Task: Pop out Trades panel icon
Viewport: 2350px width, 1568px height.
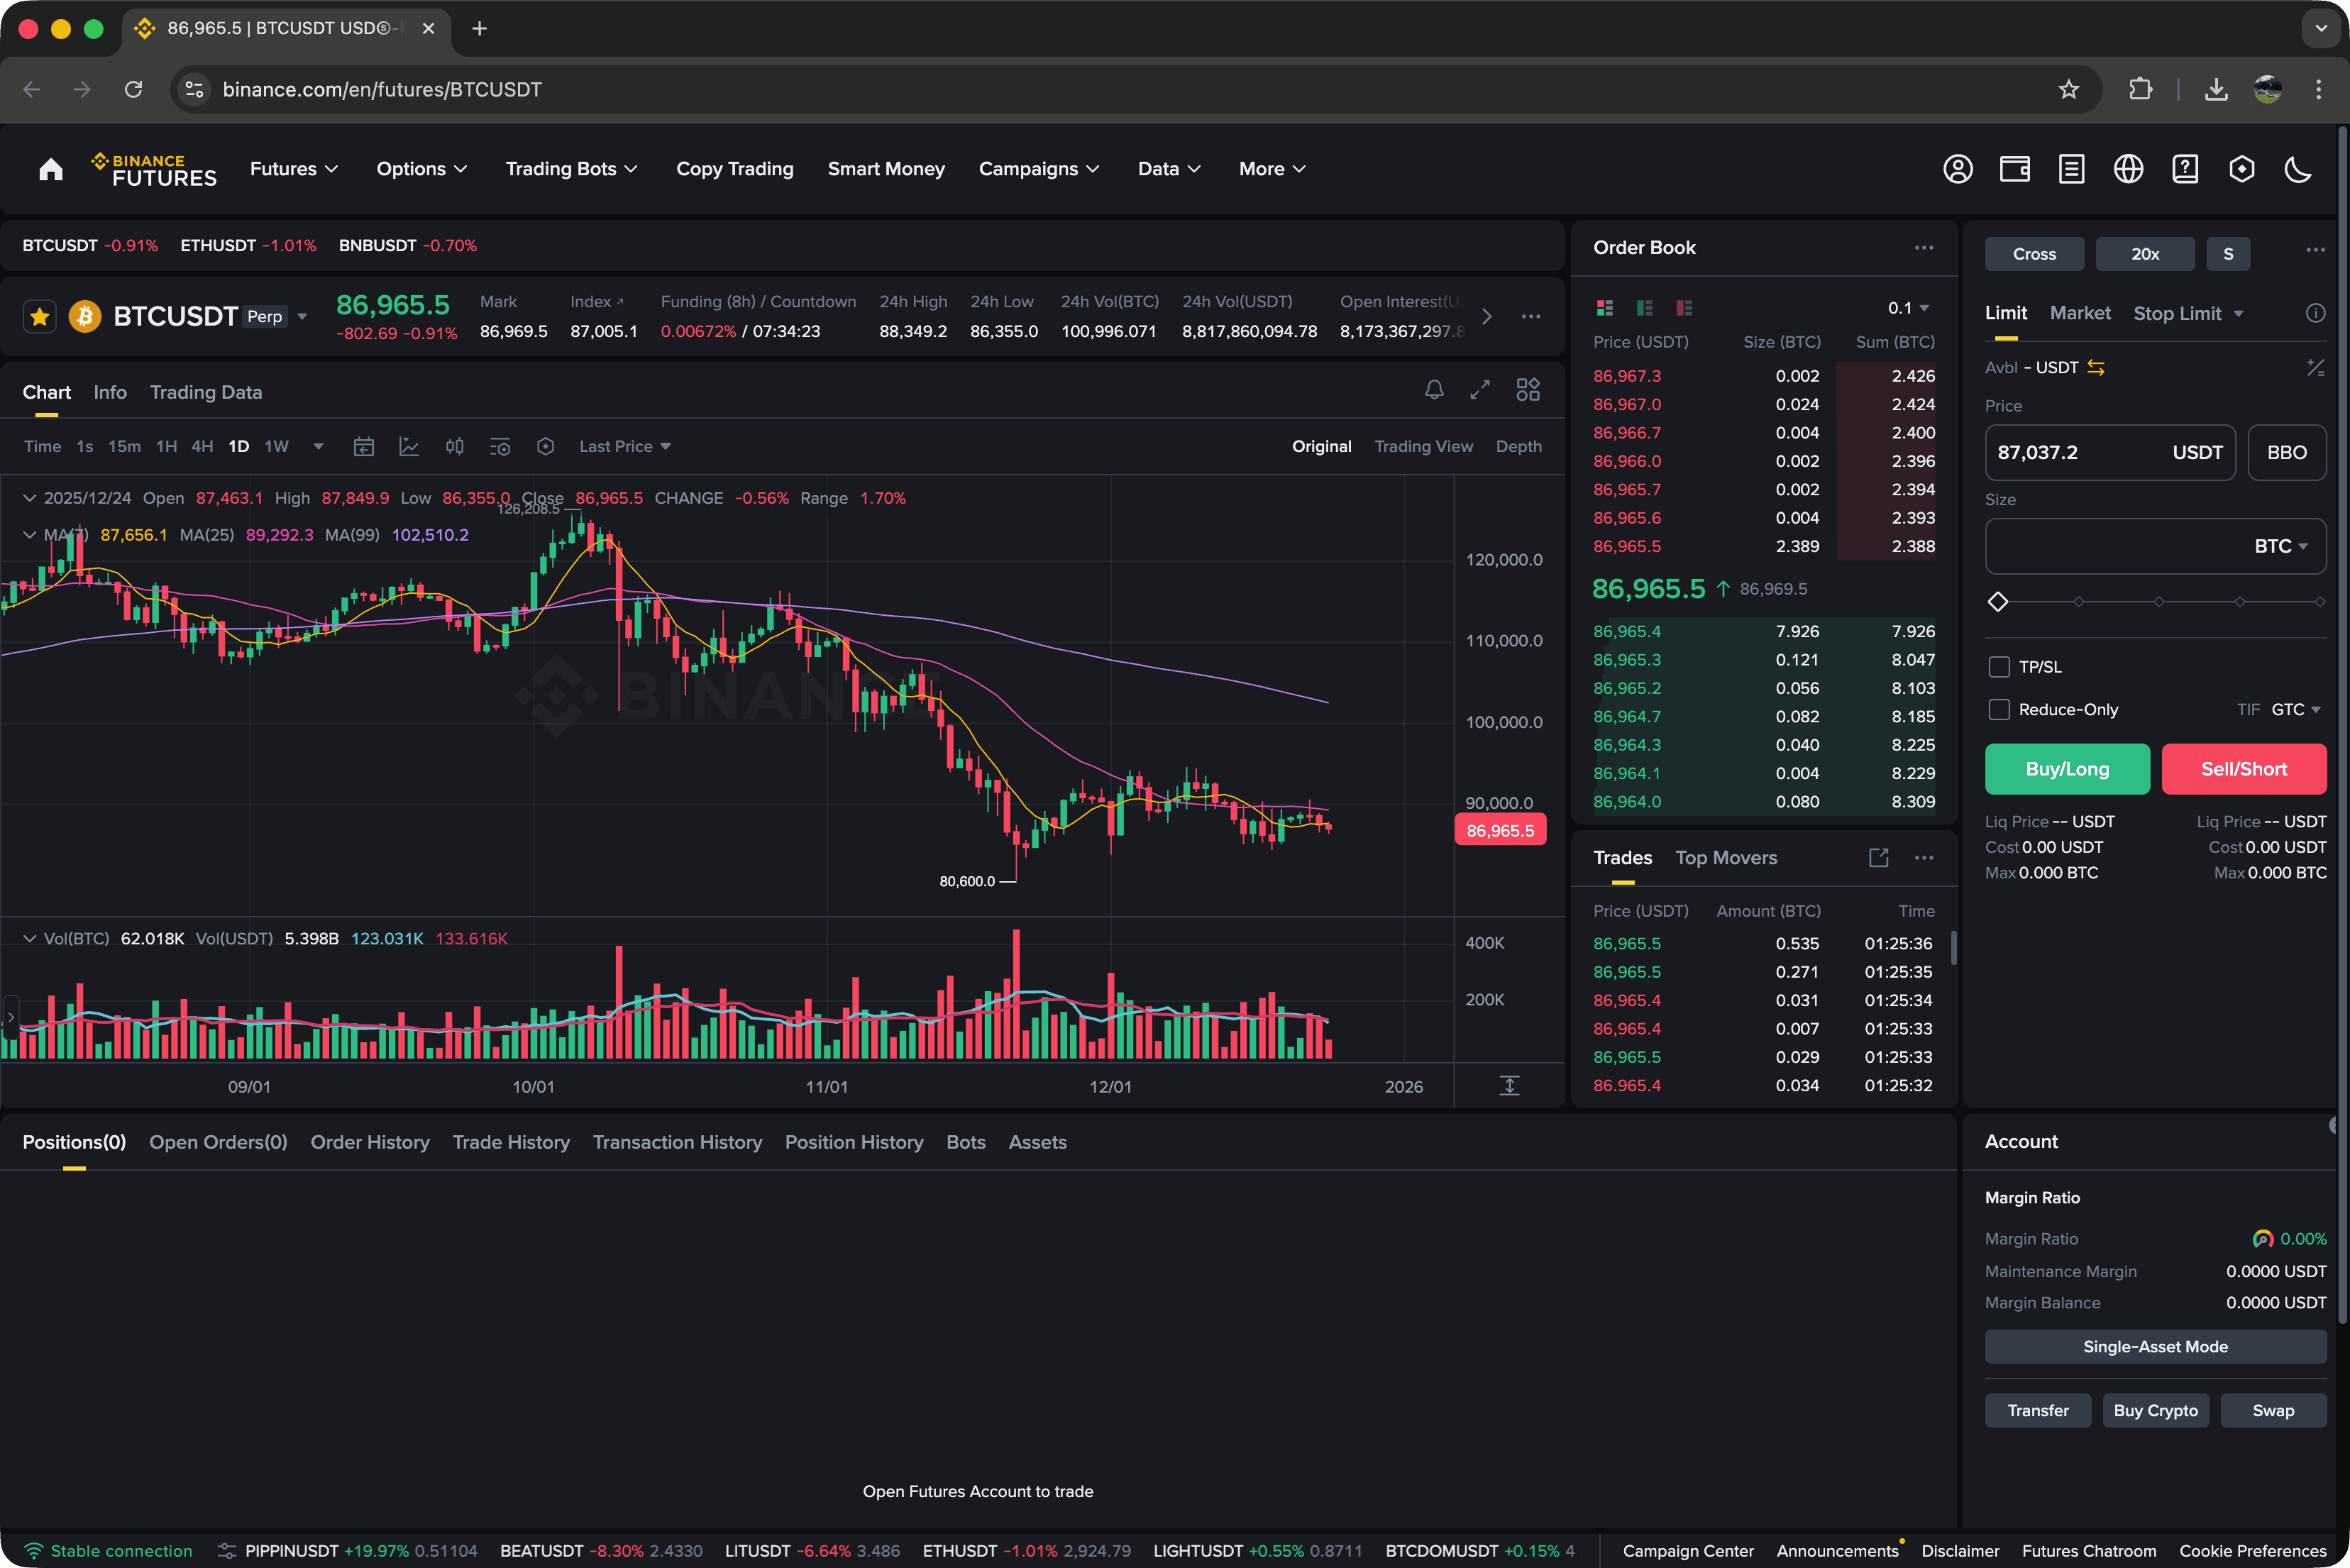Action: point(1879,858)
